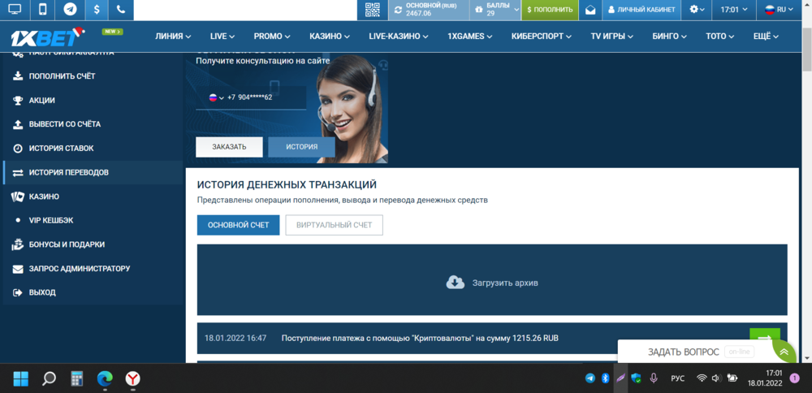This screenshot has width=812, height=393.
Task: Click the phone callback icon in top bar
Action: pos(121,9)
